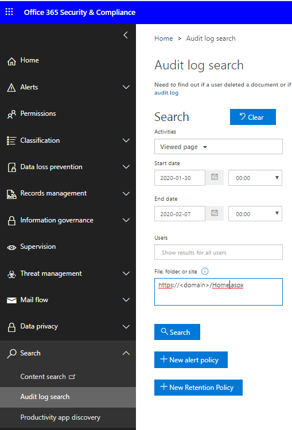Click the Audit log search breadcrumb text

[211, 38]
